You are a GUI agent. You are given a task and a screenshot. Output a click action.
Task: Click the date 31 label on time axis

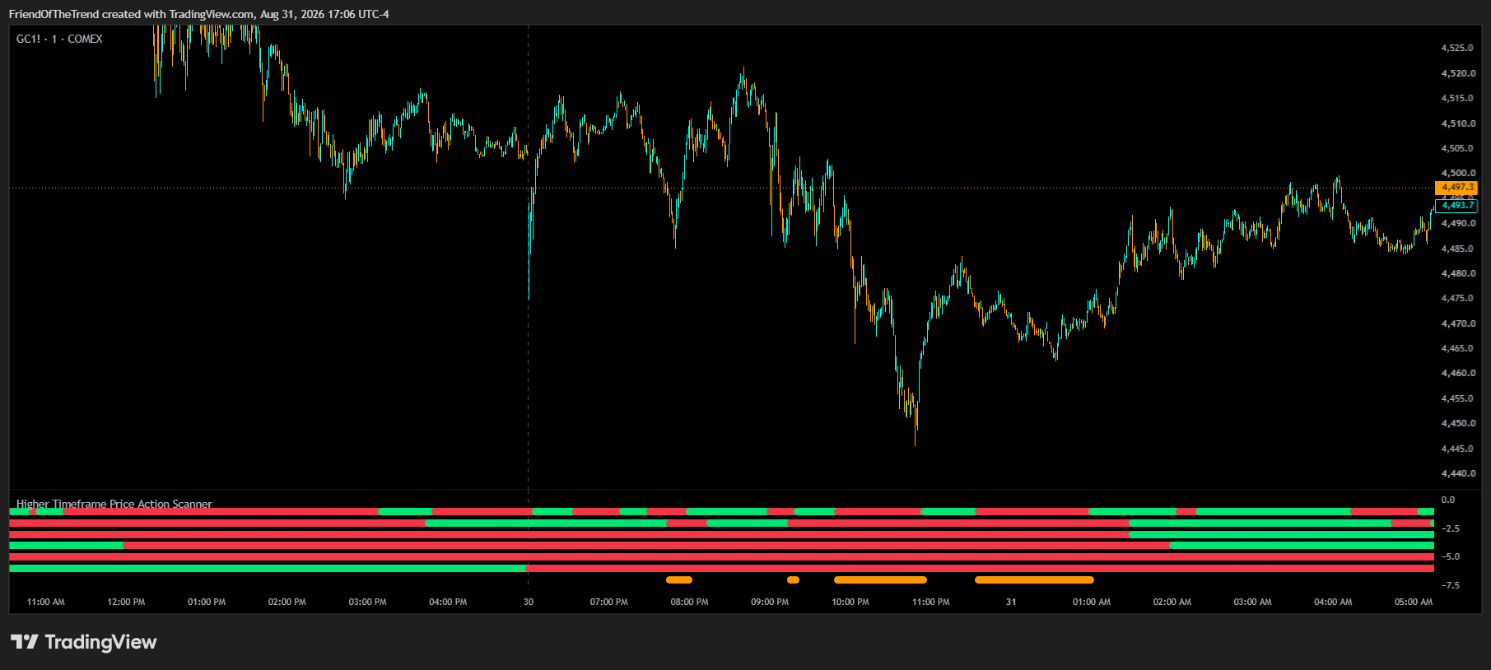pyautogui.click(x=1011, y=602)
